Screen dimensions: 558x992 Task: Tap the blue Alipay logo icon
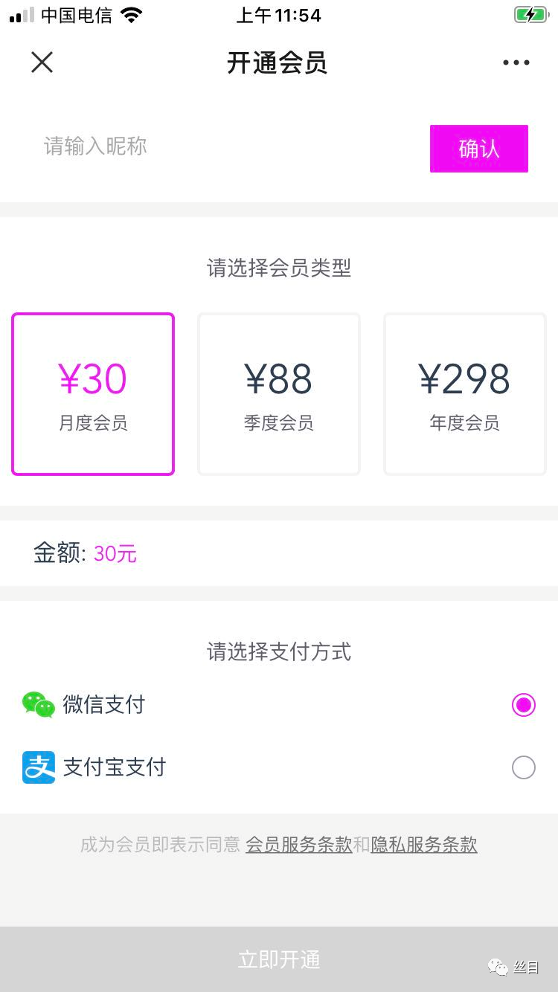pyautogui.click(x=39, y=767)
